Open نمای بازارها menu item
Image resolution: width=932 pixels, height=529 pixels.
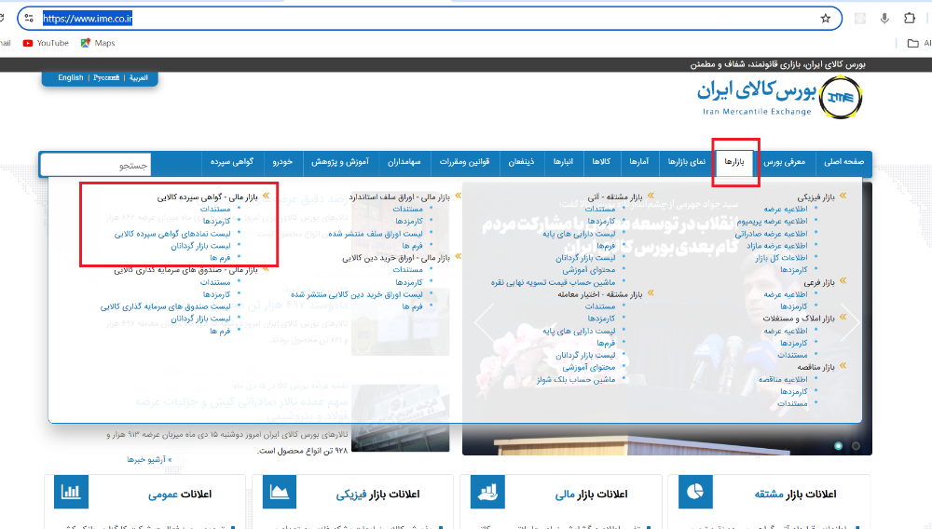click(x=687, y=161)
